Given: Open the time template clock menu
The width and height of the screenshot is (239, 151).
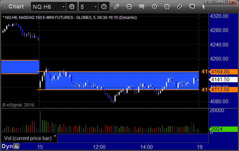Looking at the screenshot, I should pyautogui.click(x=104, y=7).
